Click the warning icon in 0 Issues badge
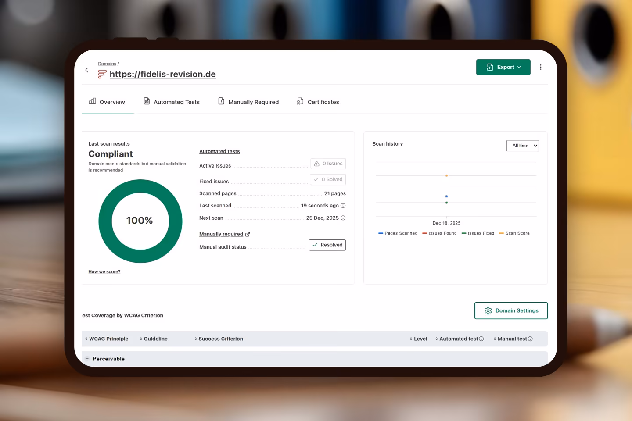Image resolution: width=632 pixels, height=421 pixels. (x=317, y=164)
